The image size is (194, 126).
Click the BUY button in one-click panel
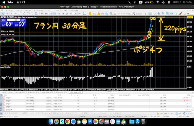23,20
